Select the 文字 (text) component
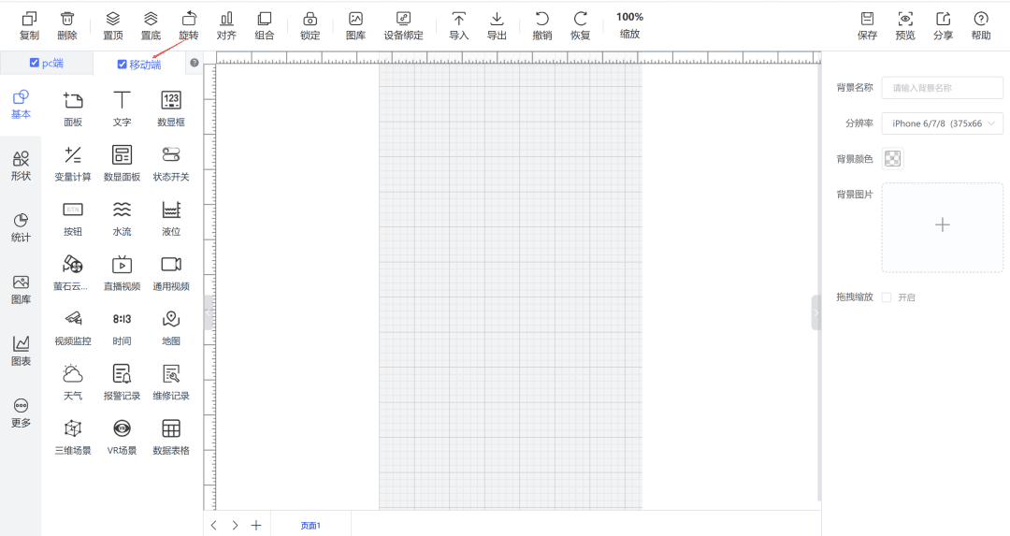1010x536 pixels. pyautogui.click(x=122, y=109)
